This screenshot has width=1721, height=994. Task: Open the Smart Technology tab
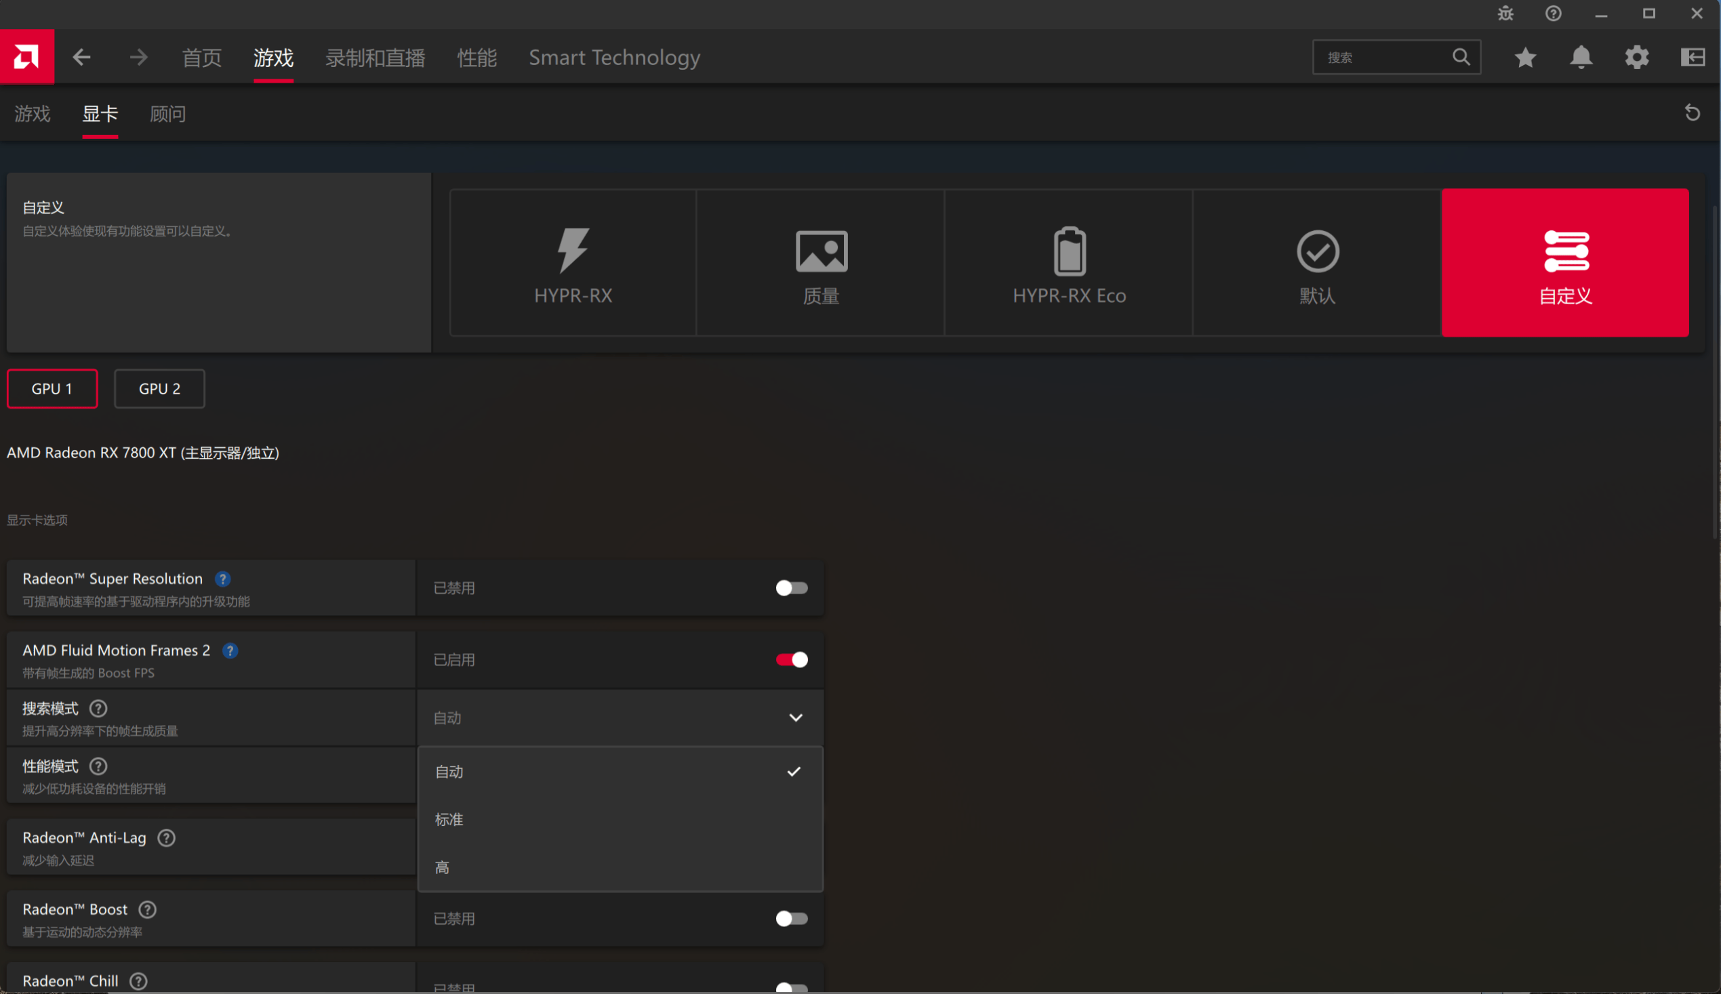click(615, 58)
